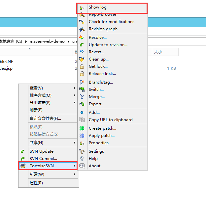The width and height of the screenshot is (206, 207).
Task: Choose Release lock... menu entry
Action: [x=113, y=74]
